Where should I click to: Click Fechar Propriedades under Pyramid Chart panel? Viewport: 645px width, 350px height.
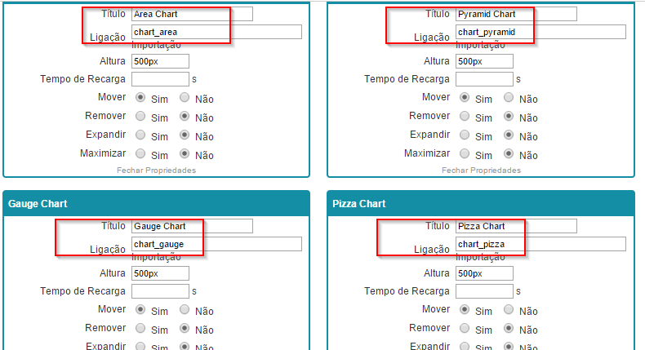click(481, 170)
